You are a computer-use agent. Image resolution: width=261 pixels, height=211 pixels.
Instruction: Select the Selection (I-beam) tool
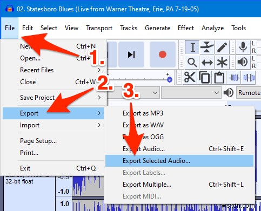point(192,47)
